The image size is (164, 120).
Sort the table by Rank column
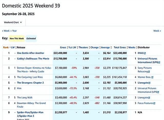click(x=6, y=47)
